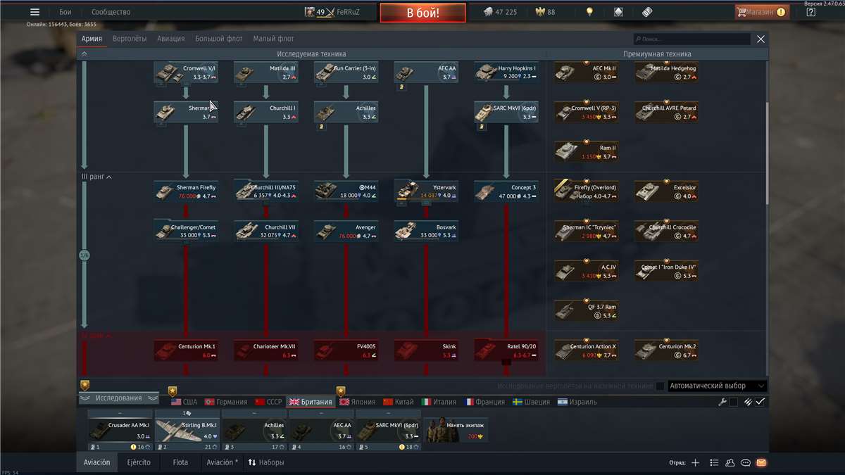Open the hamburger main menu
This screenshot has width=845, height=475.
point(35,12)
